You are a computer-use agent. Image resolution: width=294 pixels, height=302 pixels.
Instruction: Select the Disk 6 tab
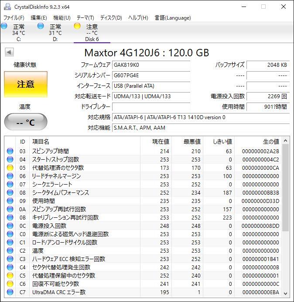(x=92, y=33)
